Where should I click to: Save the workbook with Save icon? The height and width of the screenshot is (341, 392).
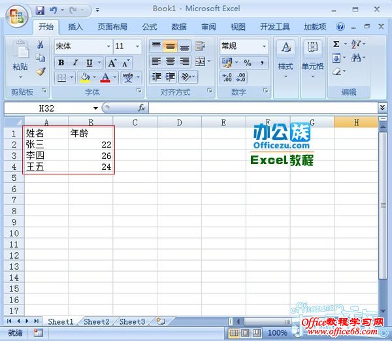point(40,10)
